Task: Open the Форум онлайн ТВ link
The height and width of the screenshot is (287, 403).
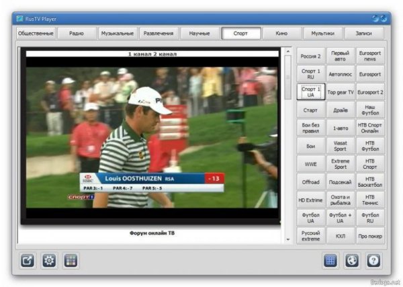Action: pos(152,233)
